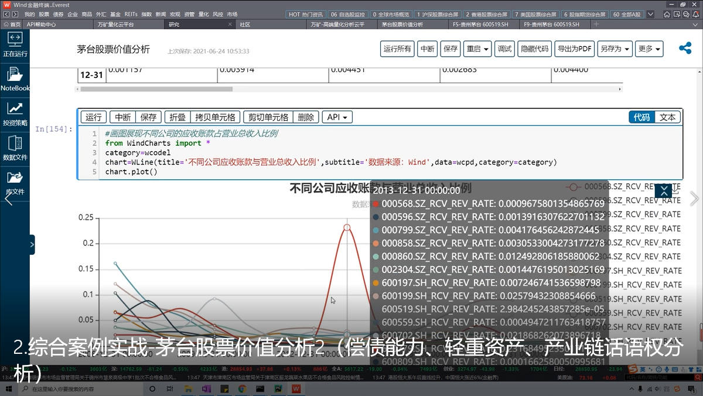The height and width of the screenshot is (396, 703).
Task: Click 运行所有 button
Action: tap(398, 49)
